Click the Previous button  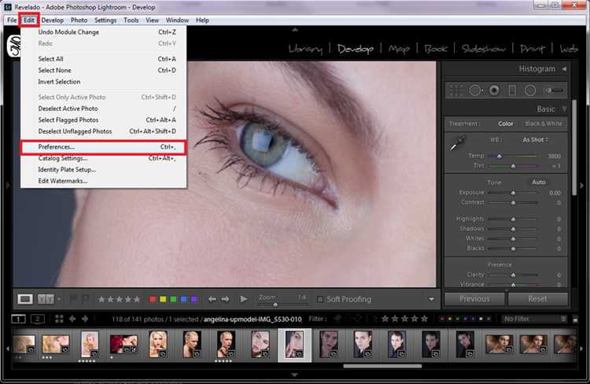[x=474, y=299]
